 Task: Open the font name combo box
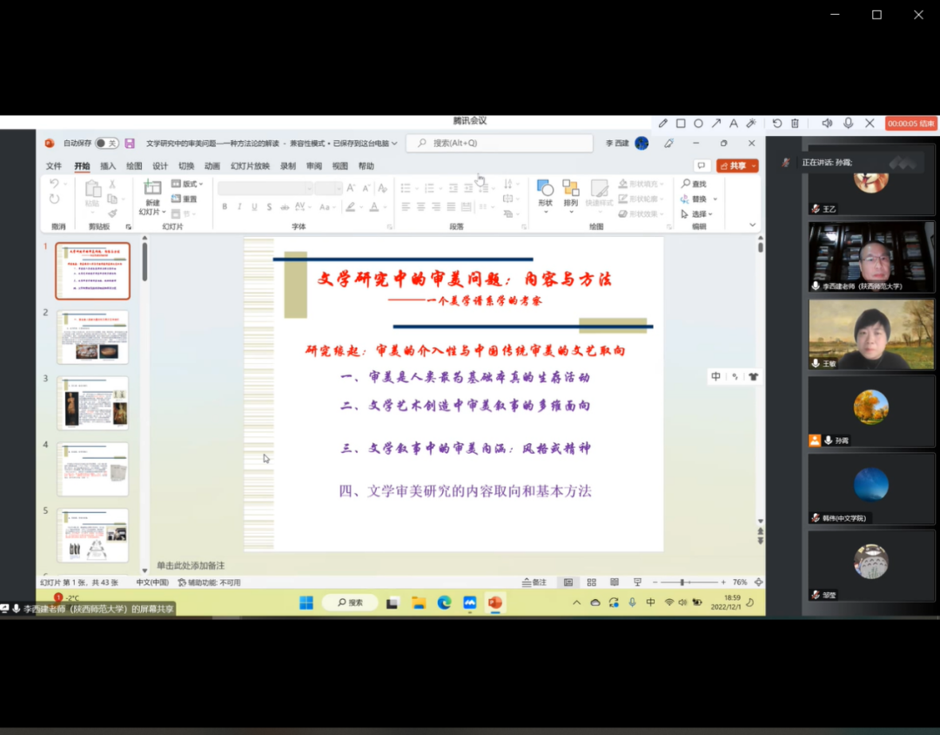(264, 188)
